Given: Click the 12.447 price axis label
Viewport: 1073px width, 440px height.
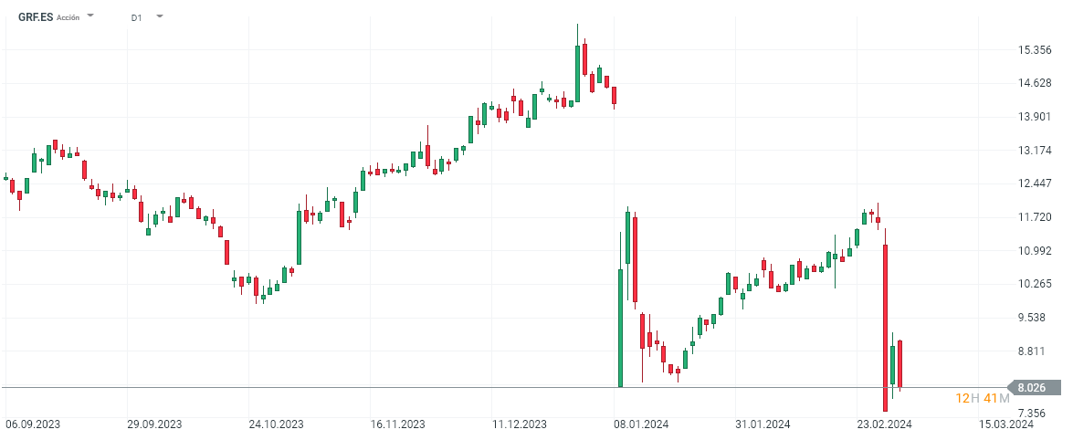Looking at the screenshot, I should [1034, 183].
